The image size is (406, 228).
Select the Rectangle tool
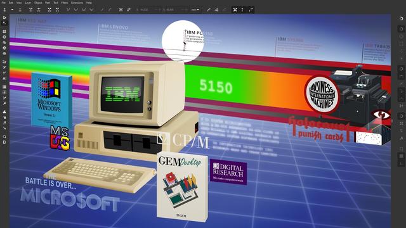[x=4, y=31]
